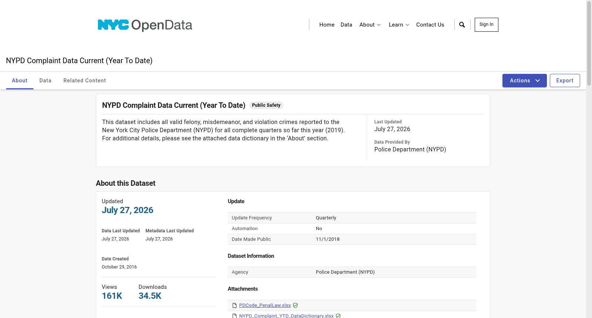Screen dimensions: 592x318
Task: Click the 'Update Frequency' row label
Action: coord(252,218)
